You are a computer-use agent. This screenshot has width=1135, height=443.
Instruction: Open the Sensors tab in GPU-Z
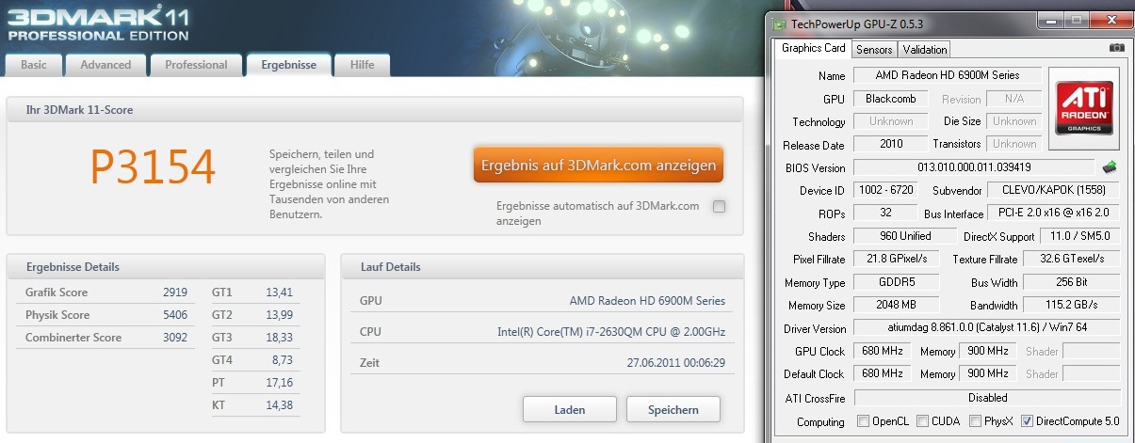tap(874, 49)
